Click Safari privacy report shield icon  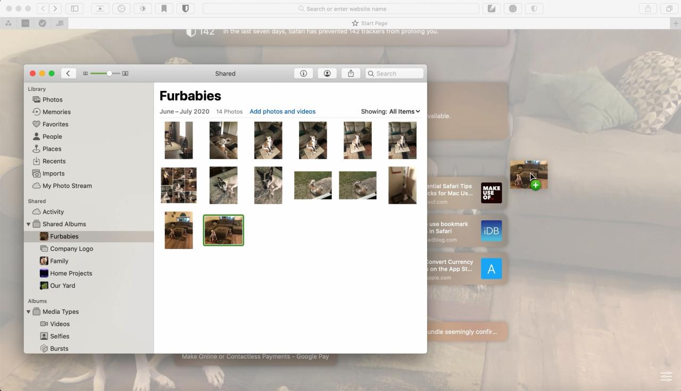[185, 9]
